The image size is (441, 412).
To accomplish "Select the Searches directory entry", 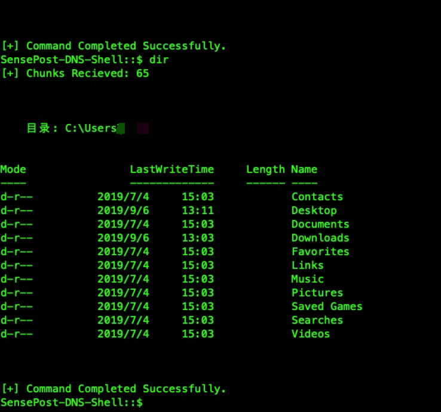I will click(x=317, y=320).
